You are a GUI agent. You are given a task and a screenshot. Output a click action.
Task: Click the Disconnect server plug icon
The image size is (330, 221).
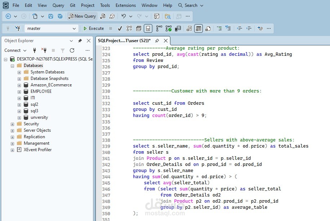point(44,50)
